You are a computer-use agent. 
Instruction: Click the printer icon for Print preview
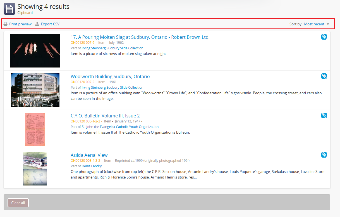[x=5, y=24]
